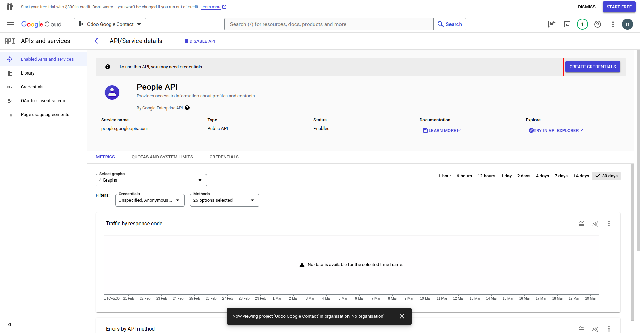Activate Cloud Shell terminal icon
640x333 pixels.
point(567,24)
